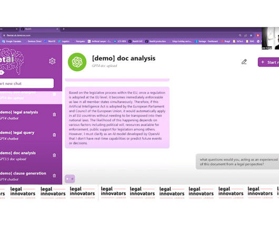Delete the legal query chat
279x233 pixels.
coord(54,135)
